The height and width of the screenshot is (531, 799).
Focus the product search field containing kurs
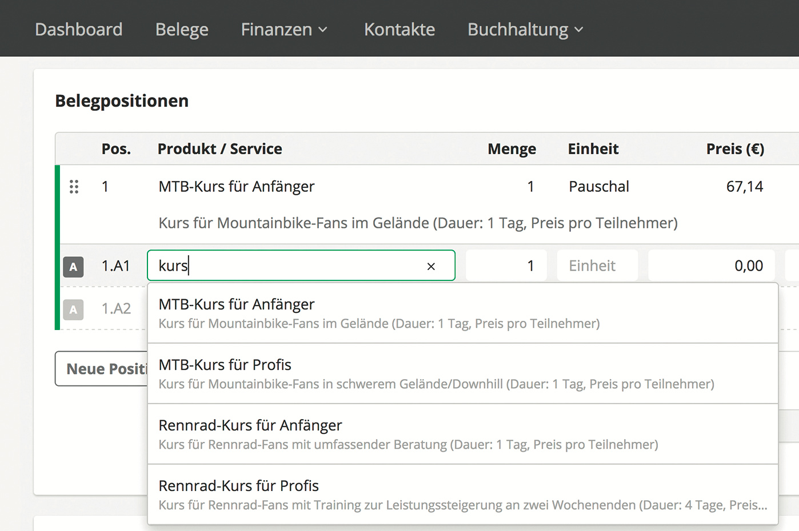pyautogui.click(x=286, y=266)
